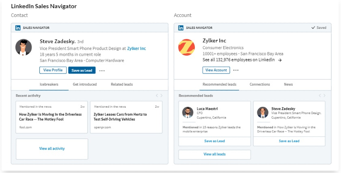Switch to the Related leads tab
The image size is (341, 173).
coord(122,84)
